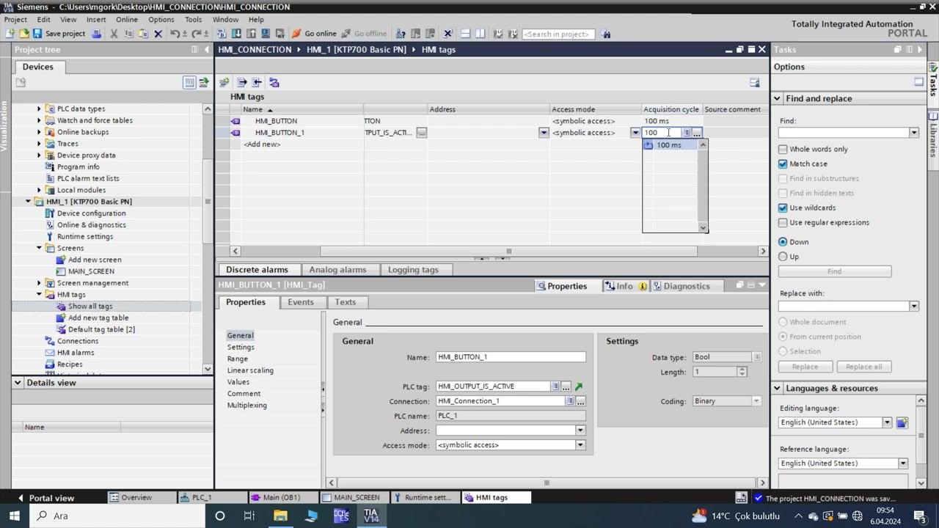Open the Address dropdown in General properties

click(580, 430)
